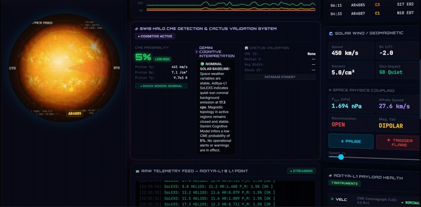
Task: Click the green Nominal status dot in Gemini panel
Action: 202,64
